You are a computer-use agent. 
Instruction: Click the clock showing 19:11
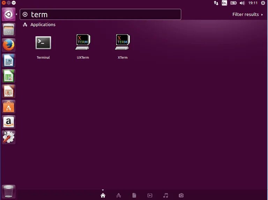click(x=253, y=3)
